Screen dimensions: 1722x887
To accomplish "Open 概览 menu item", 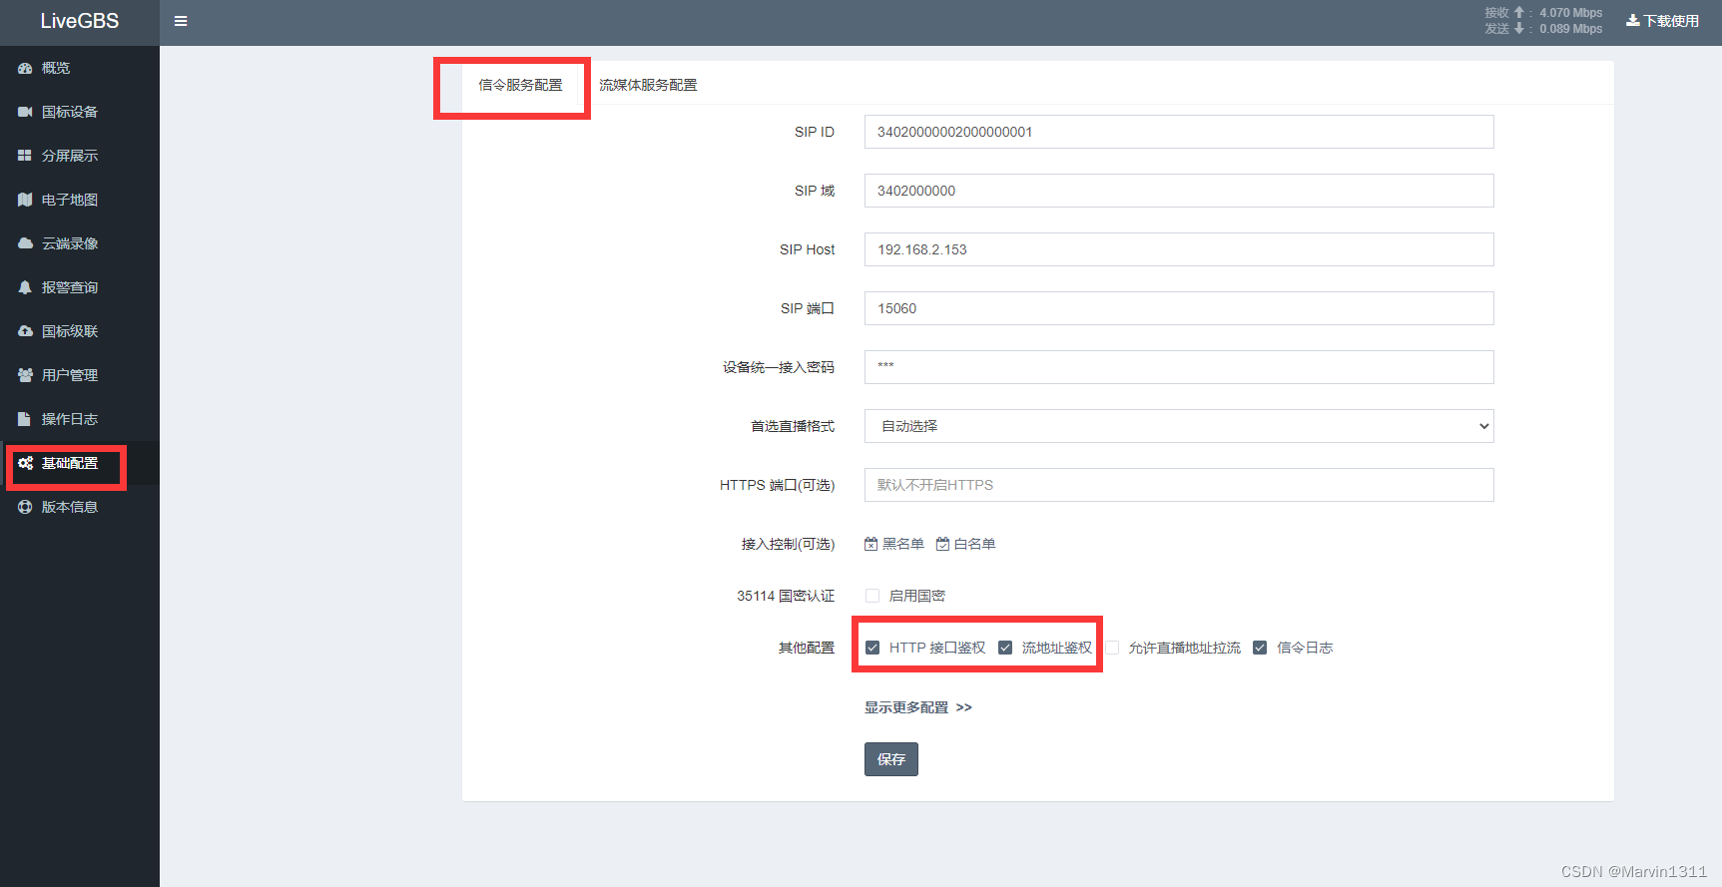I will pyautogui.click(x=80, y=68).
